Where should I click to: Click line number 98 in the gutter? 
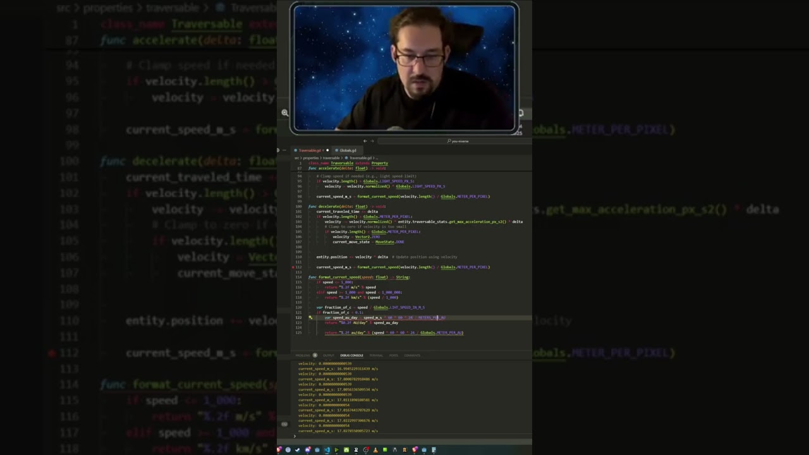tap(300, 197)
